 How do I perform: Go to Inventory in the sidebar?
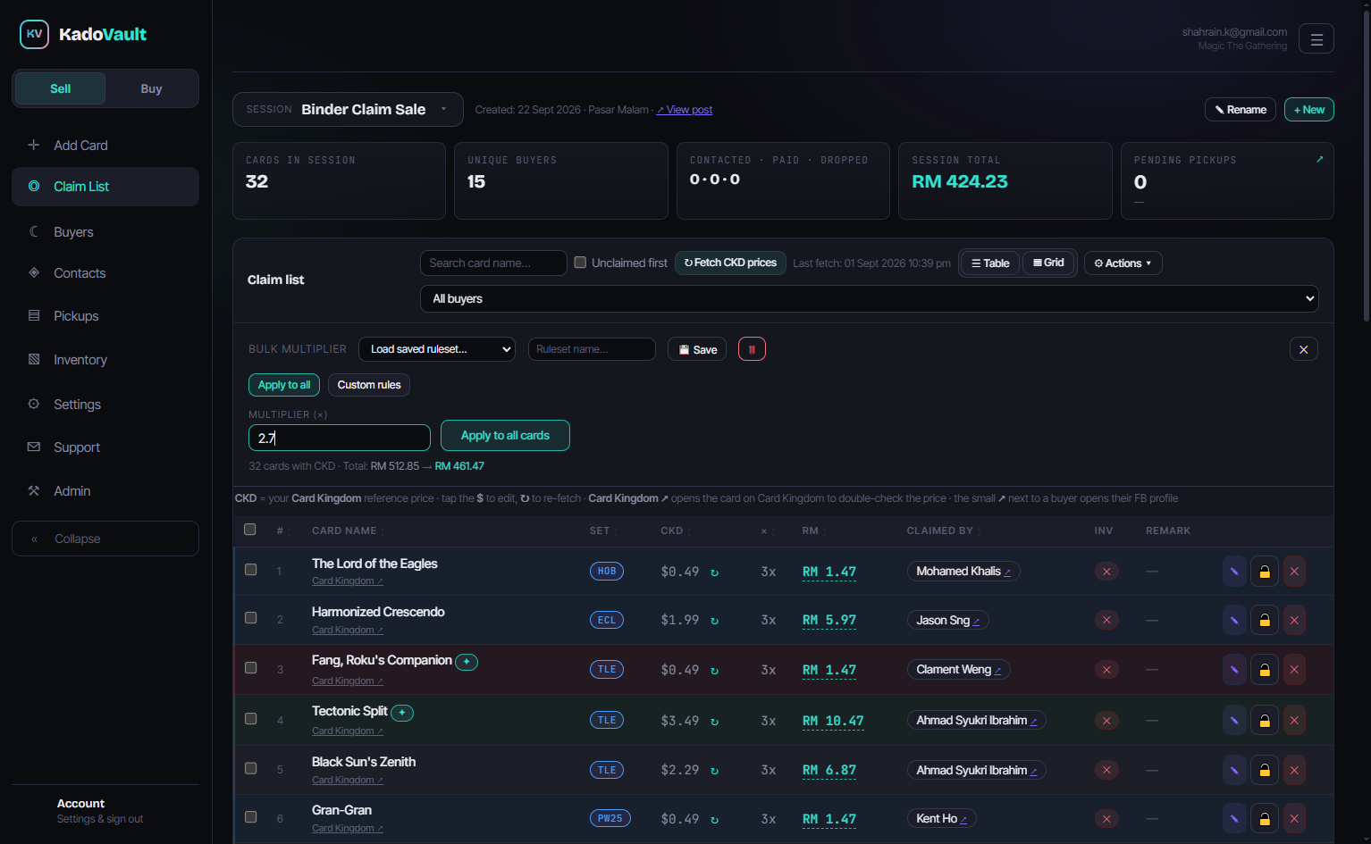[x=105, y=360]
